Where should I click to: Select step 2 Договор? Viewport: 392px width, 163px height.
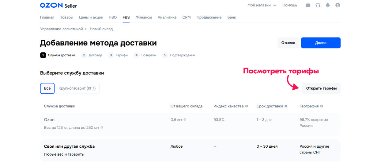pyautogui.click(x=92, y=55)
